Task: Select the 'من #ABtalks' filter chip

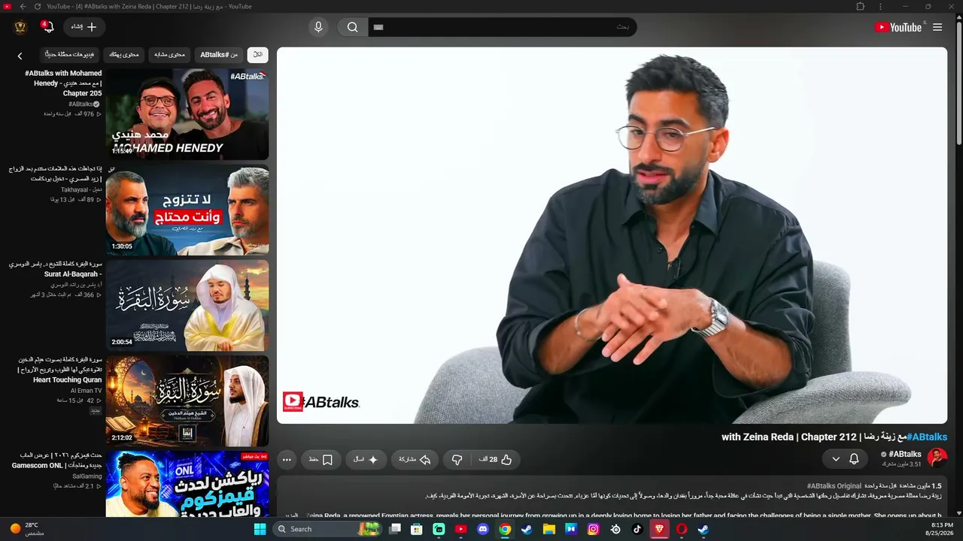Action: [219, 54]
